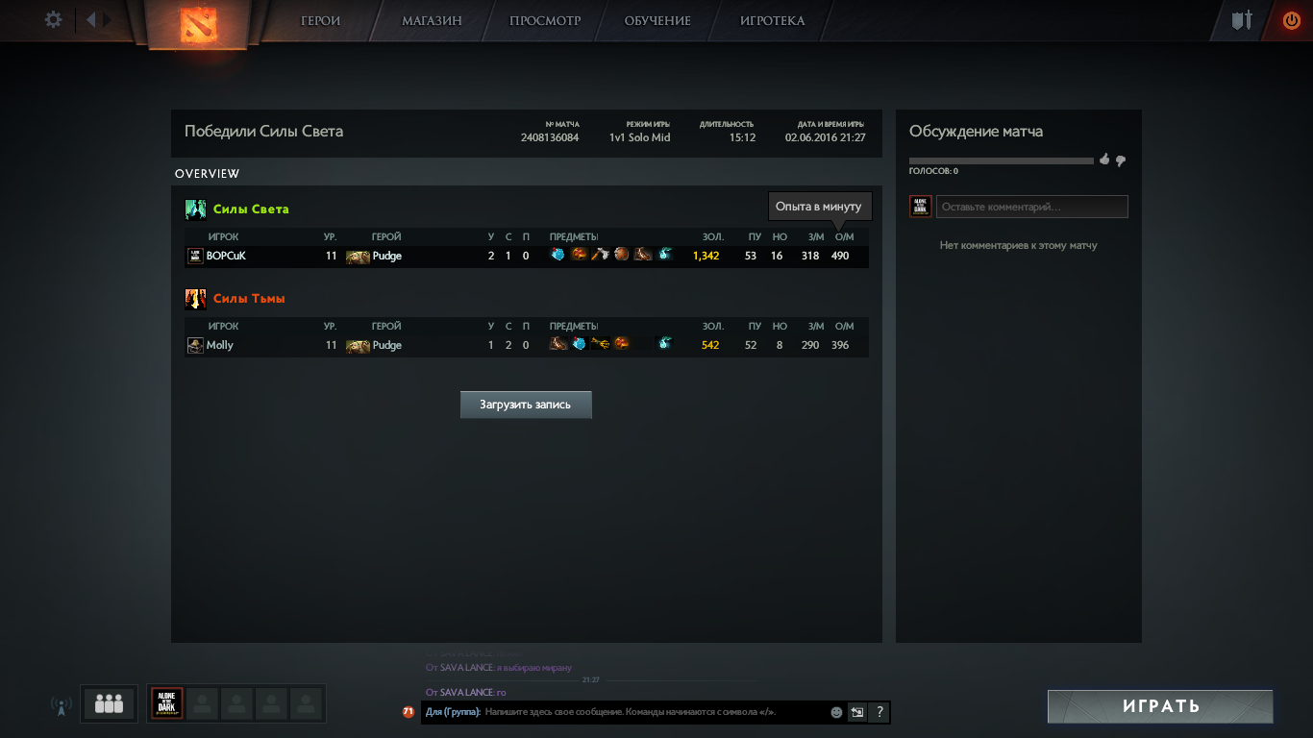Open the МАГАЗИН tab
Image resolution: width=1313 pixels, height=738 pixels.
pos(432,20)
